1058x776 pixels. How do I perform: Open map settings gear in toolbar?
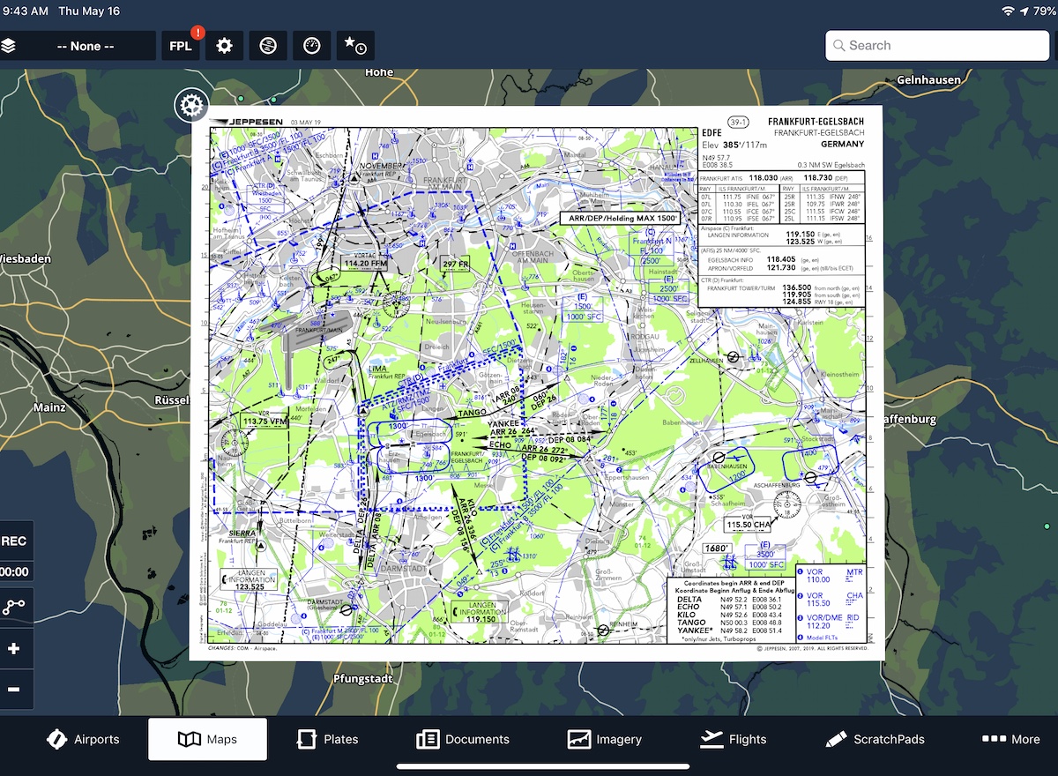coord(224,46)
